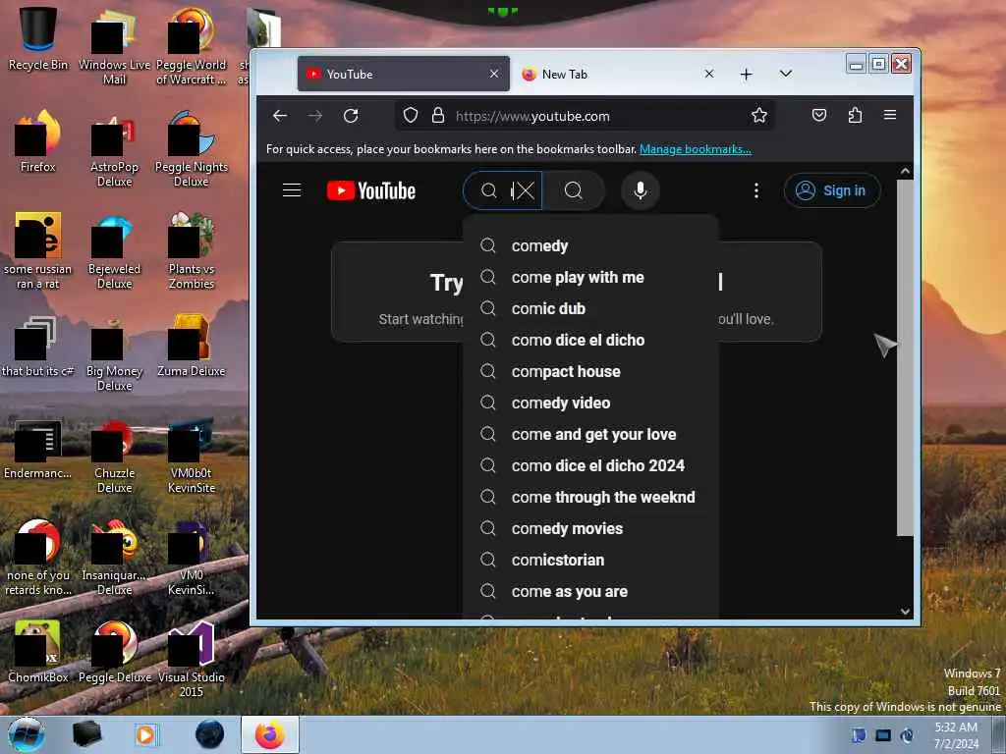The image size is (1006, 754).
Task: Go back with the browser back arrow
Action: [280, 116]
